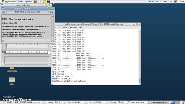Click the terminal scrollbar down arrow
The width and height of the screenshot is (185, 104).
click(140, 84)
